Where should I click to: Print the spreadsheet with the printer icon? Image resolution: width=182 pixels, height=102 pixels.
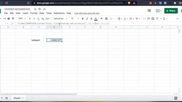[9, 19]
